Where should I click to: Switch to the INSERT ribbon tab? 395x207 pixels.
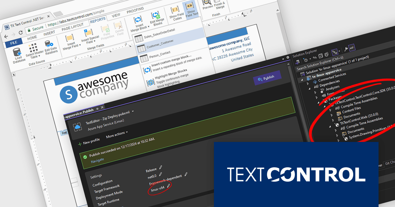point(49,33)
